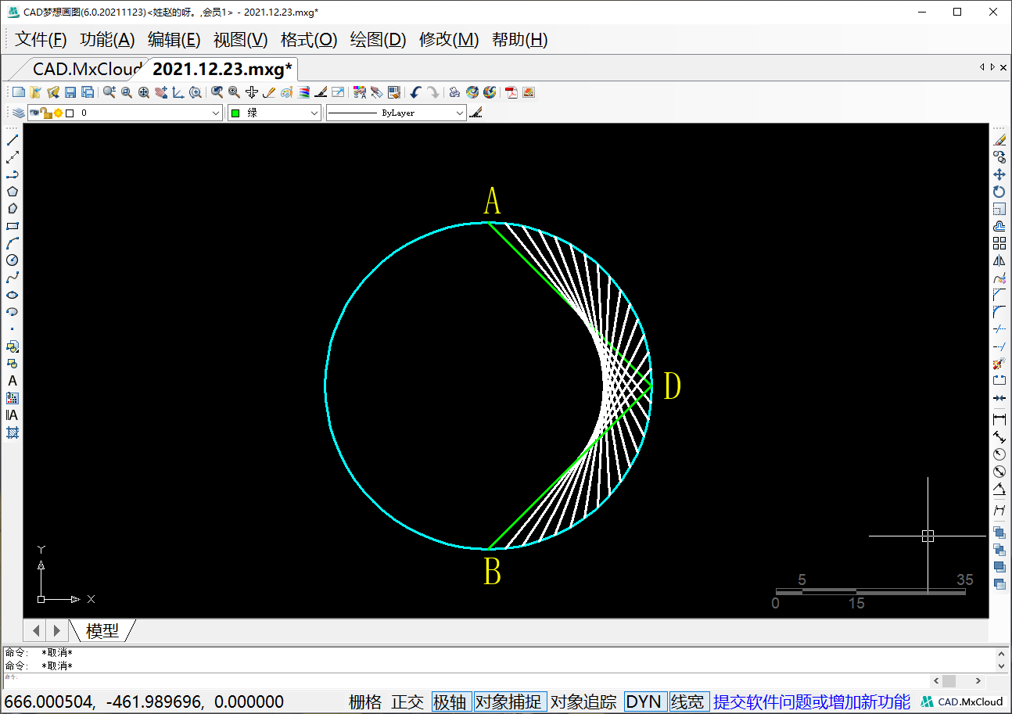
Task: Open the color dropdown showing 绿
Action: click(314, 113)
